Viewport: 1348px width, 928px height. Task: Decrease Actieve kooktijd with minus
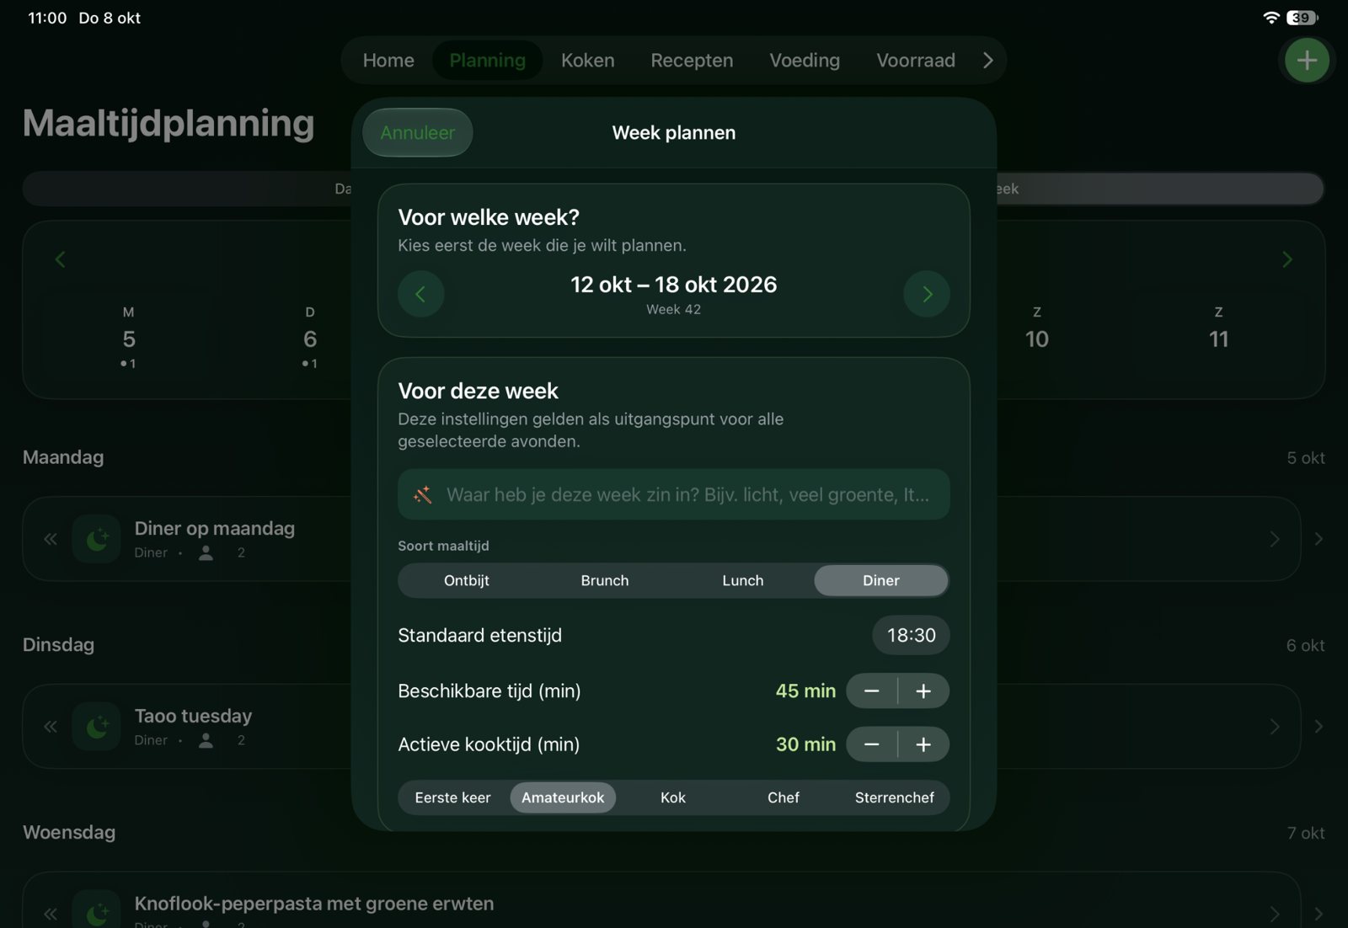[872, 744]
